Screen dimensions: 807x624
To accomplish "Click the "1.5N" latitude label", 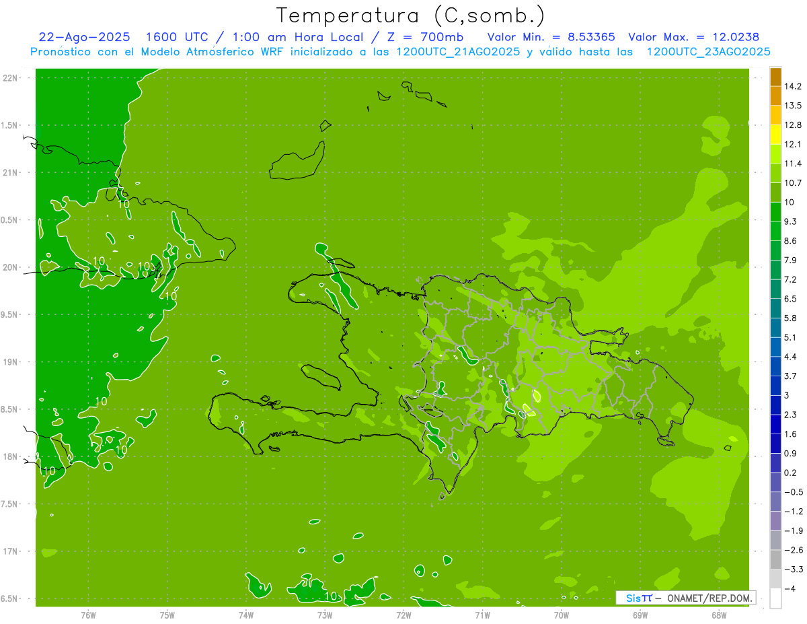I will point(9,125).
